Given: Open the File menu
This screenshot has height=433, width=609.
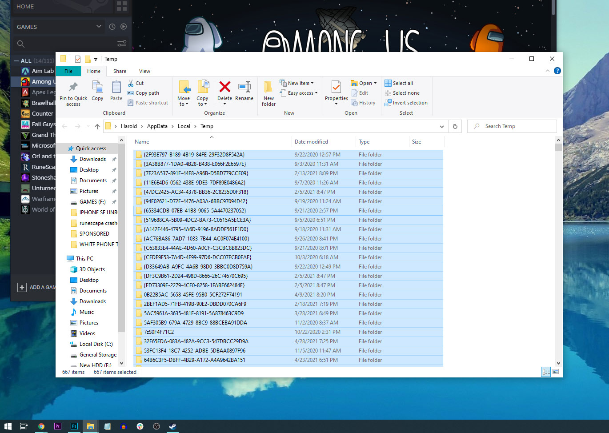Looking at the screenshot, I should click(x=68, y=71).
